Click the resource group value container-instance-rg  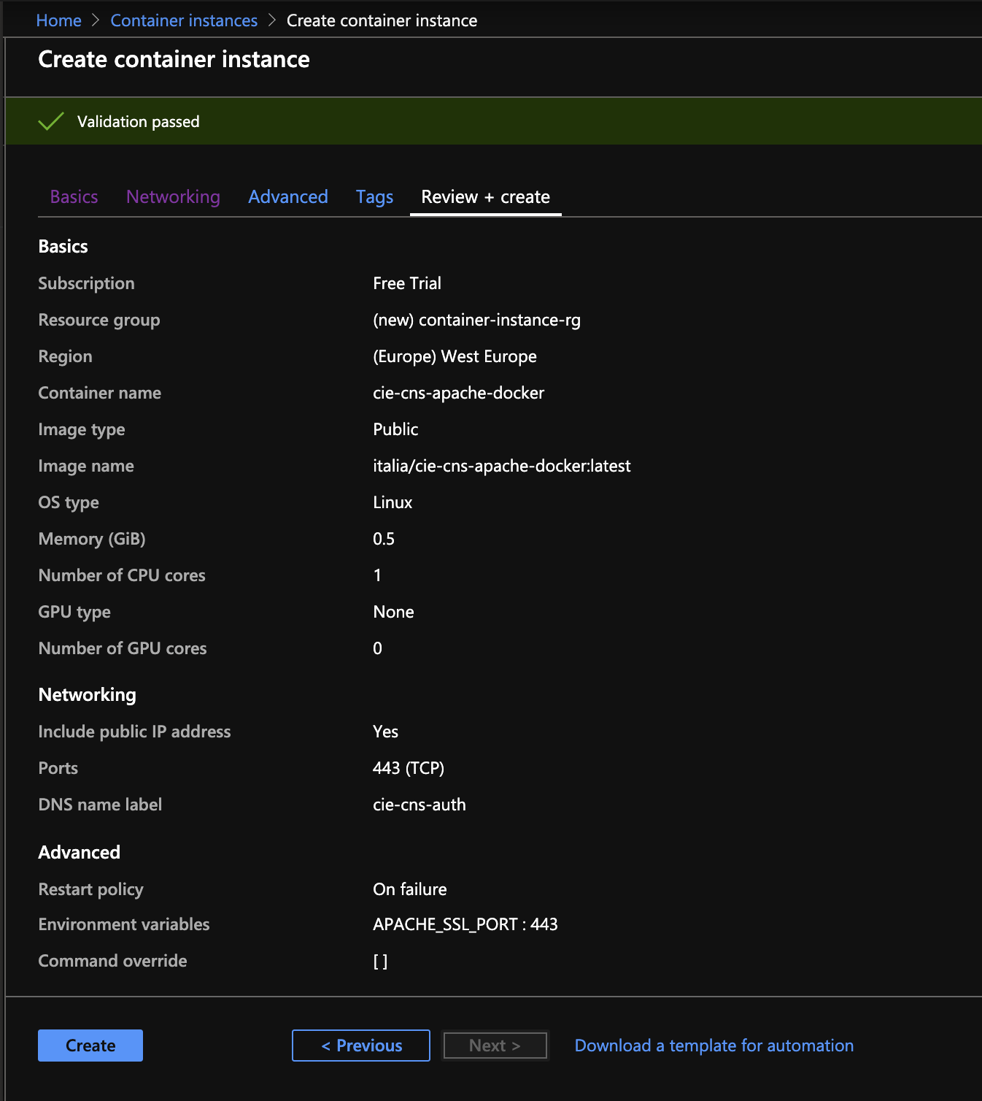pyautogui.click(x=477, y=320)
